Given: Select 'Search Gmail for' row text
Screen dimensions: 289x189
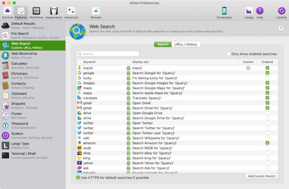Looking at the screenshot, I should (x=152, y=108).
